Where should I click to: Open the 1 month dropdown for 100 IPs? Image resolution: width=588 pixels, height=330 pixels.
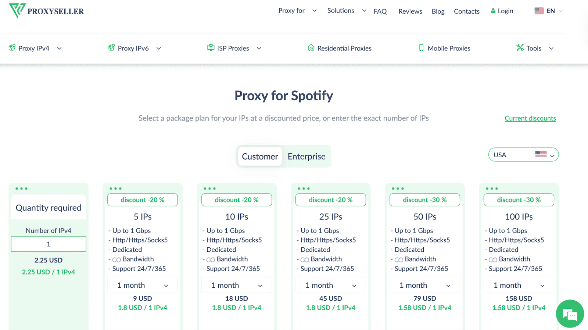(519, 285)
